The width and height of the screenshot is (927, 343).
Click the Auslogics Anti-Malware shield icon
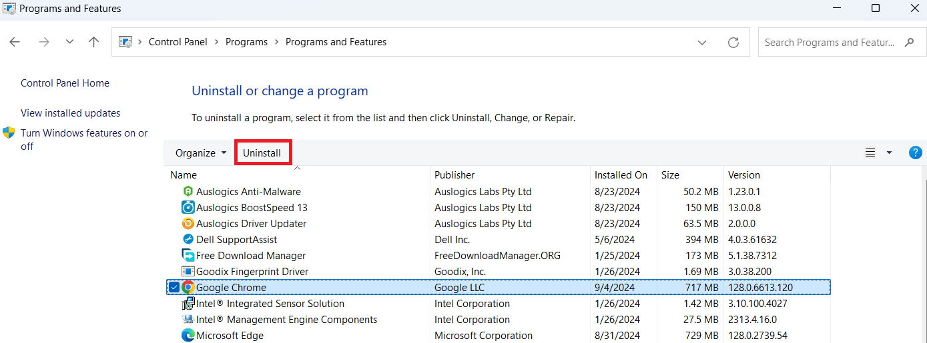tap(188, 192)
